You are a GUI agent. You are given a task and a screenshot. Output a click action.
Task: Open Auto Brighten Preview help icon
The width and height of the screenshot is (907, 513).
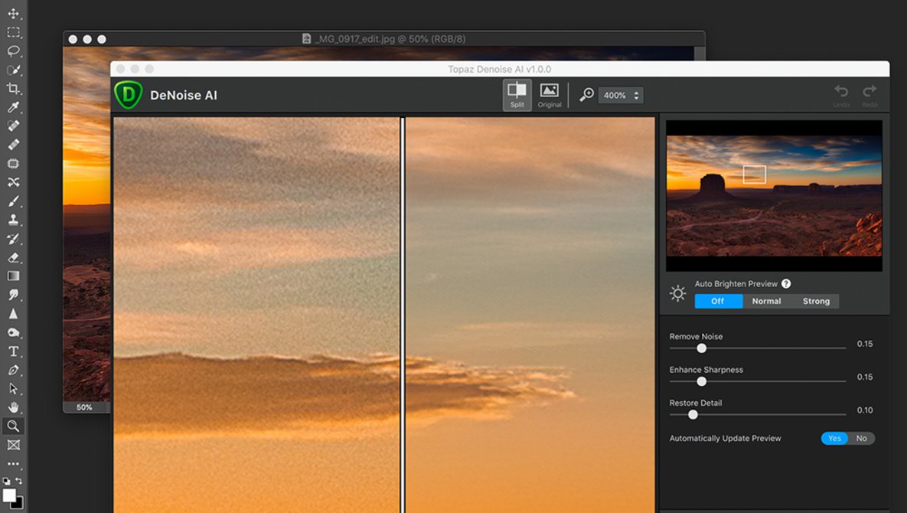pyautogui.click(x=786, y=284)
